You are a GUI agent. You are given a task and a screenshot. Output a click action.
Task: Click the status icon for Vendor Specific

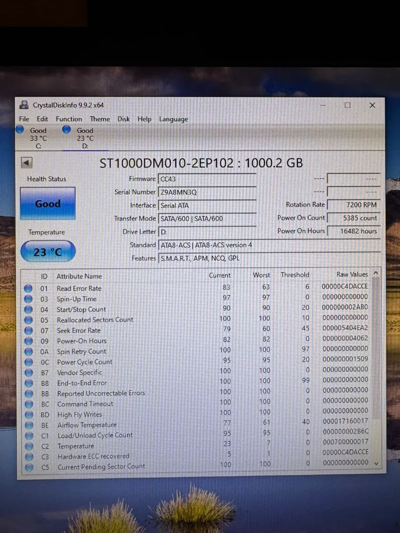(28, 373)
